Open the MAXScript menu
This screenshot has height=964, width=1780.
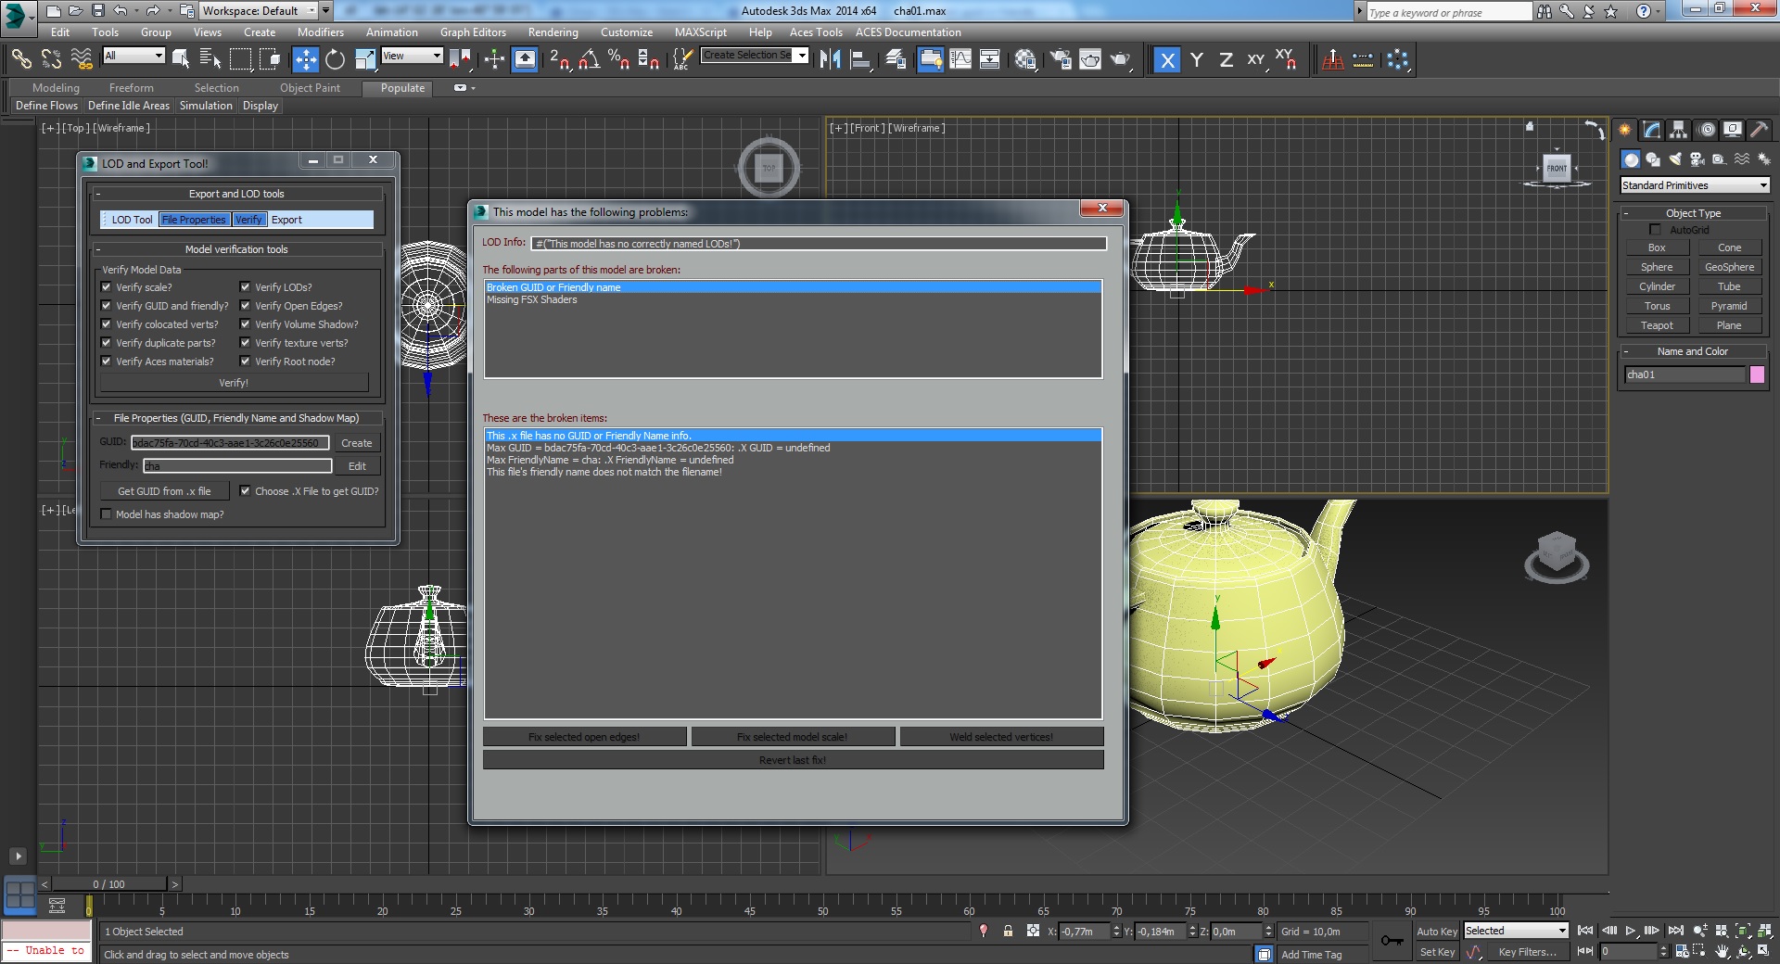[x=700, y=32]
